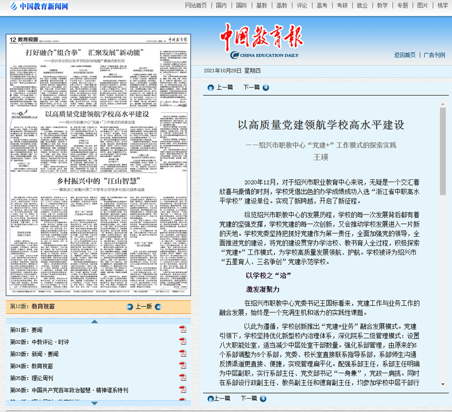
Task: Click the bottom next-article arrow icon after 下一篇
Action: click(x=263, y=398)
